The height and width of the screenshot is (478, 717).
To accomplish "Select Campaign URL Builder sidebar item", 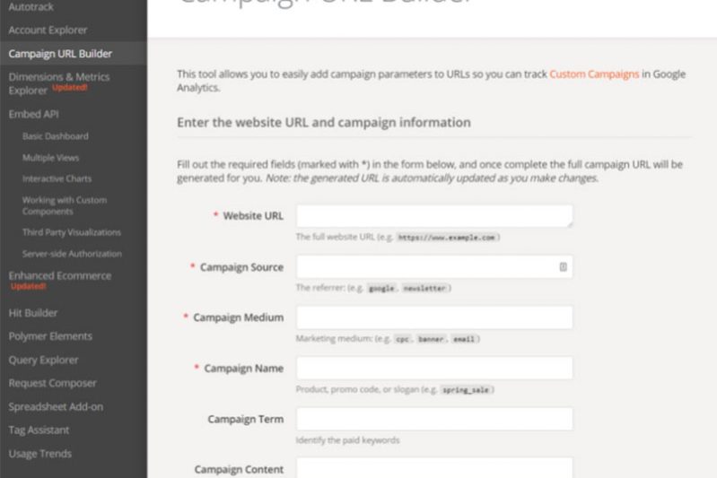I will 60,53.
